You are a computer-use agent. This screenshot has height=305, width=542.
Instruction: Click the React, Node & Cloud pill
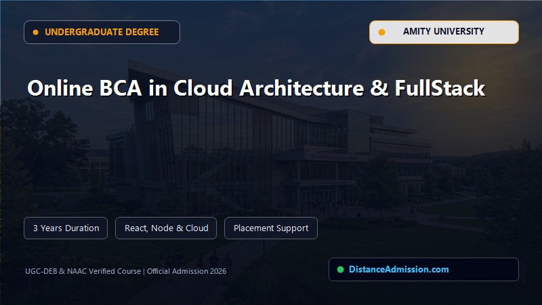[166, 228]
